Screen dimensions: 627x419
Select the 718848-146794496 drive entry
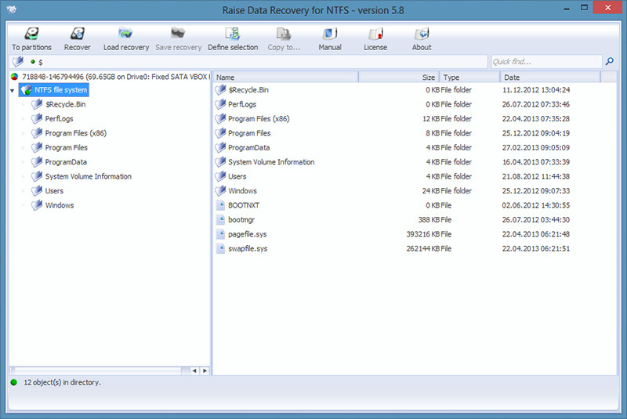(110, 77)
